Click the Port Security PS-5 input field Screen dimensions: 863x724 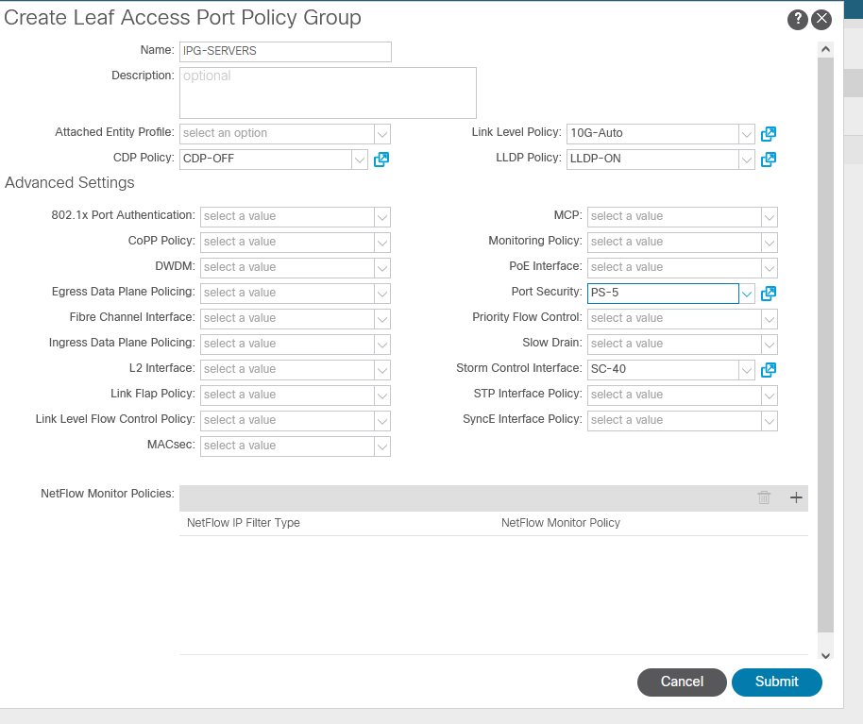click(x=663, y=294)
